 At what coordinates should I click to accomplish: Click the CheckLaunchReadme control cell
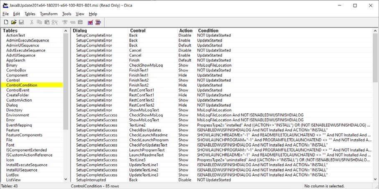point(149,135)
